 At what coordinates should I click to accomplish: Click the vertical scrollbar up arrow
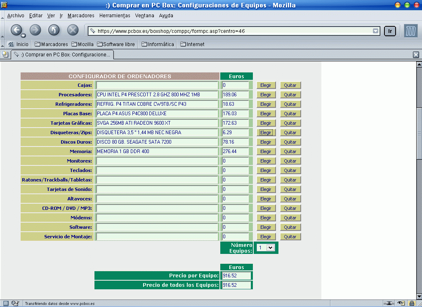pyautogui.click(x=419, y=65)
